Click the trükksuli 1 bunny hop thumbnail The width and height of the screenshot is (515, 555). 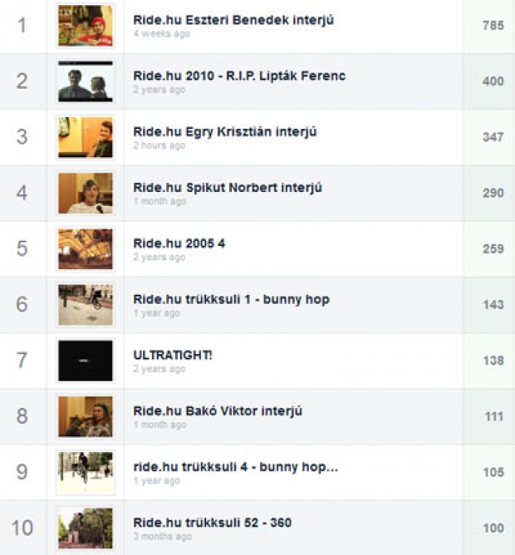tap(86, 304)
